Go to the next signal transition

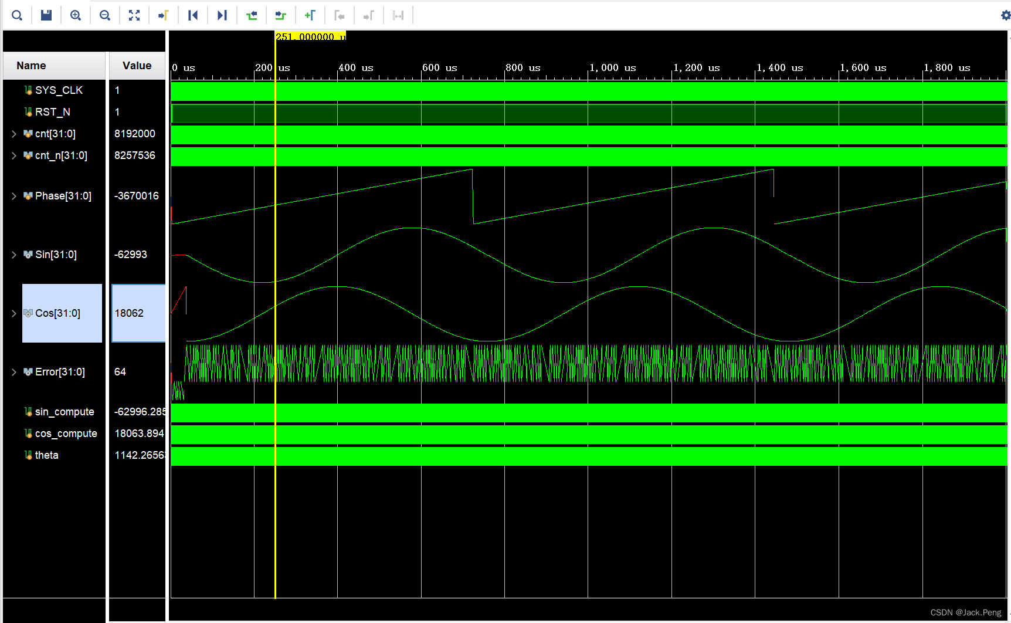click(x=281, y=15)
